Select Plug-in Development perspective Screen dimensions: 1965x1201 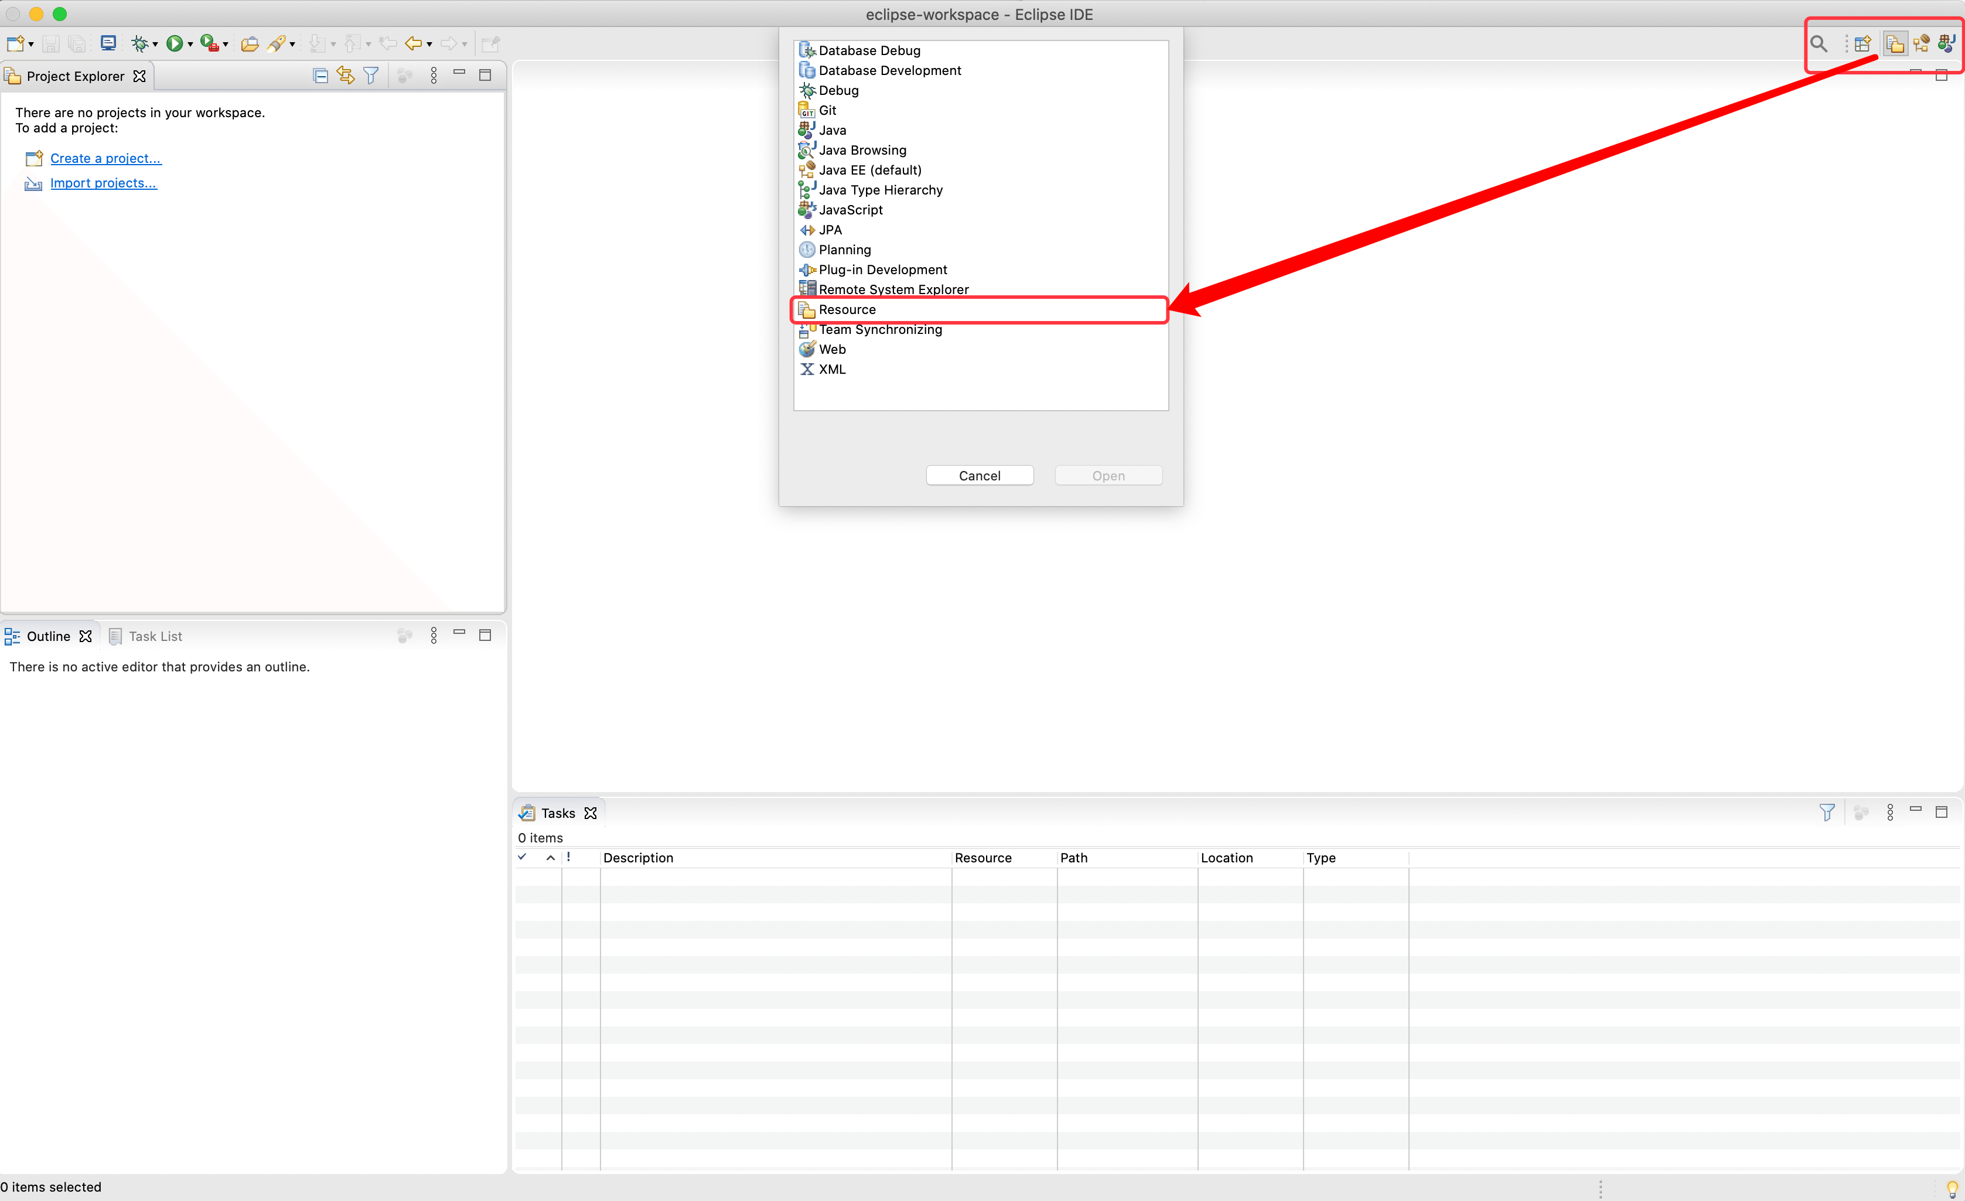[980, 270]
